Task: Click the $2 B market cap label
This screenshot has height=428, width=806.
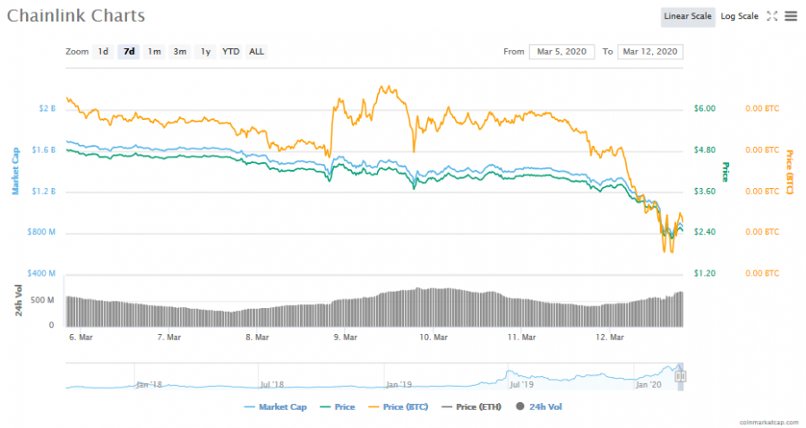Action: pos(47,108)
